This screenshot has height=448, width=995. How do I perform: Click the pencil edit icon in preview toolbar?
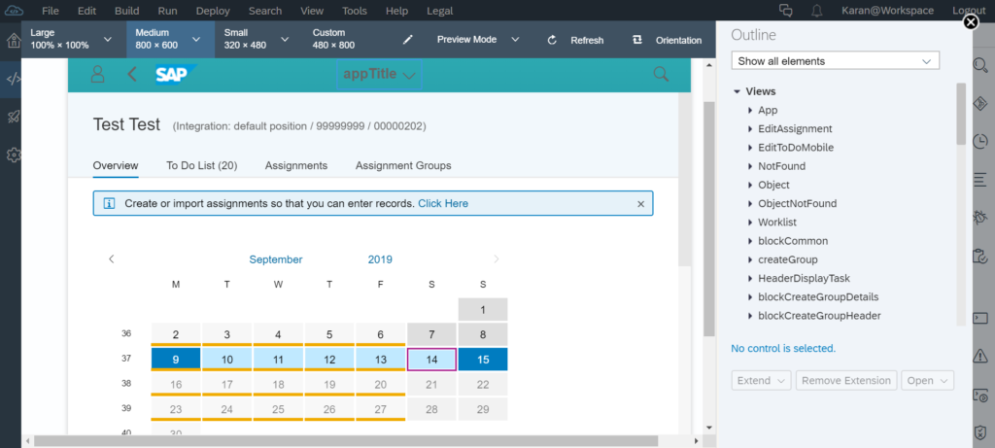pos(408,40)
